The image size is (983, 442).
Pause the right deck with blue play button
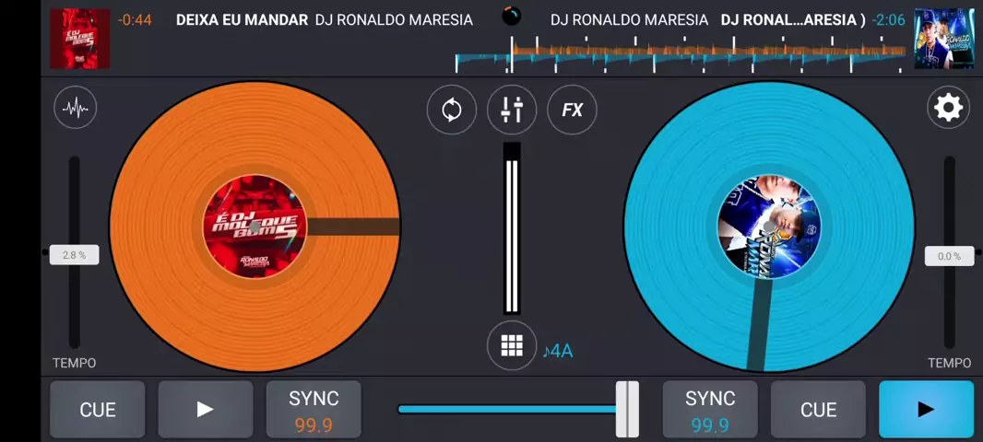coord(925,410)
